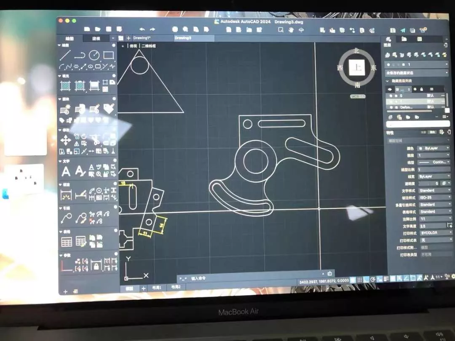
Task: Open the 建模 modeling tab
Action: tap(96, 38)
